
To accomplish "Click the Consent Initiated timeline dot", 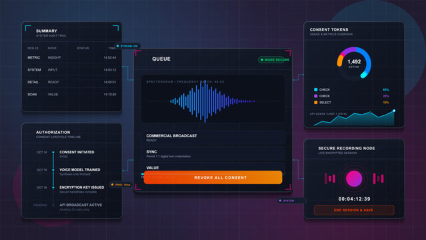I will click(x=53, y=152).
